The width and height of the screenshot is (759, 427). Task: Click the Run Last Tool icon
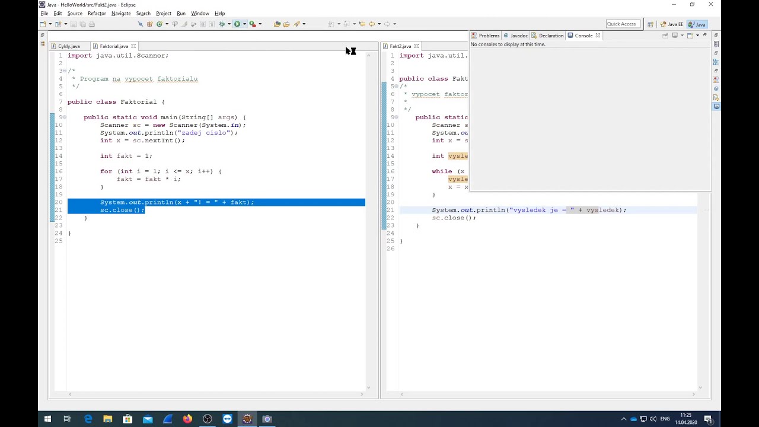point(253,24)
